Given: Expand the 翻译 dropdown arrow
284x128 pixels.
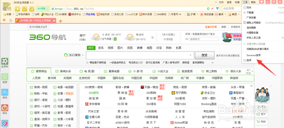Looking at the screenshot, I should [225, 14].
